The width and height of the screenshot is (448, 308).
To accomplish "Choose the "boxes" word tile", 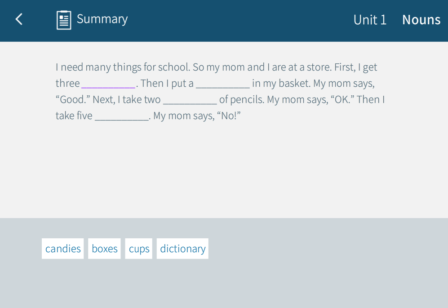I will click(105, 249).
